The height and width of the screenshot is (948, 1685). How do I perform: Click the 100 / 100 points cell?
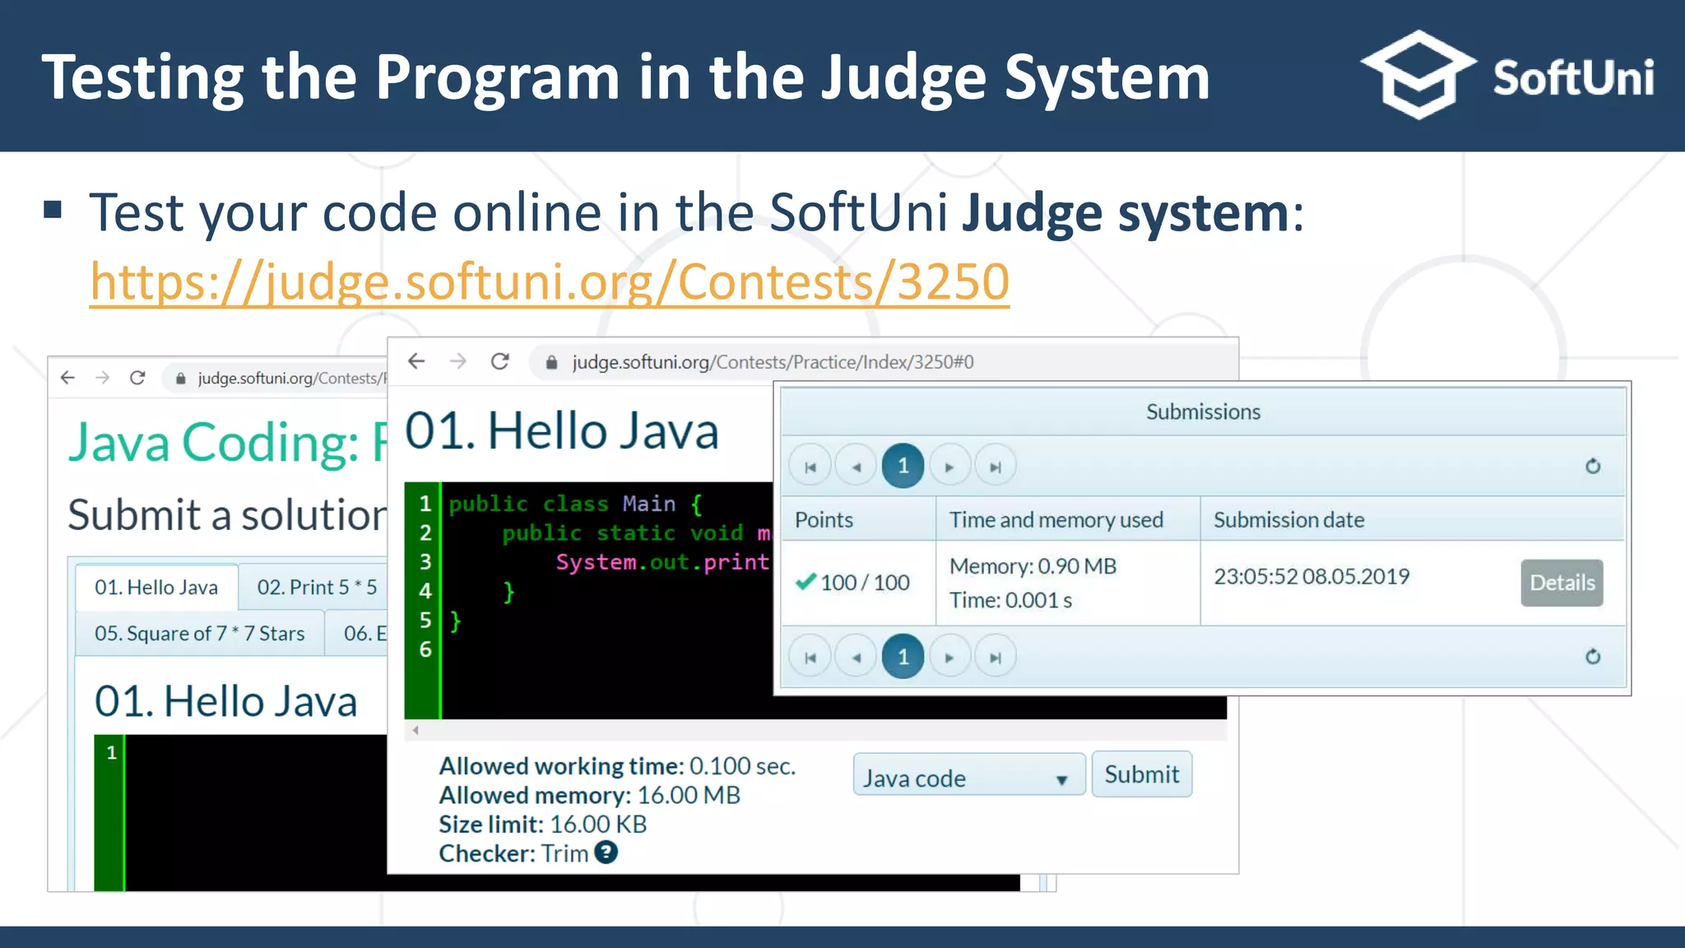click(858, 583)
